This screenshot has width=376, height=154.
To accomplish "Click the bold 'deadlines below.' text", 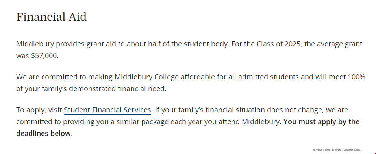I will coord(44,134).
